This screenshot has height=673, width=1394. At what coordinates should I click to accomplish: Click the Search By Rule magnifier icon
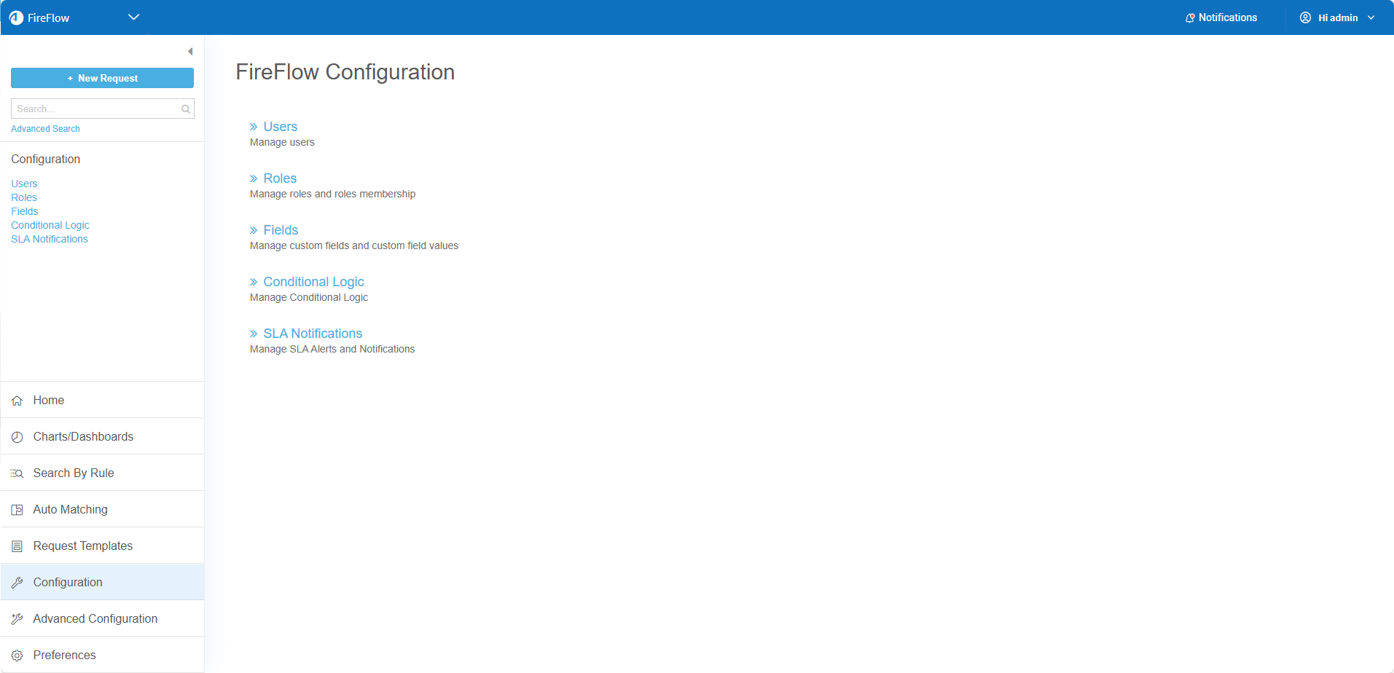pos(17,473)
